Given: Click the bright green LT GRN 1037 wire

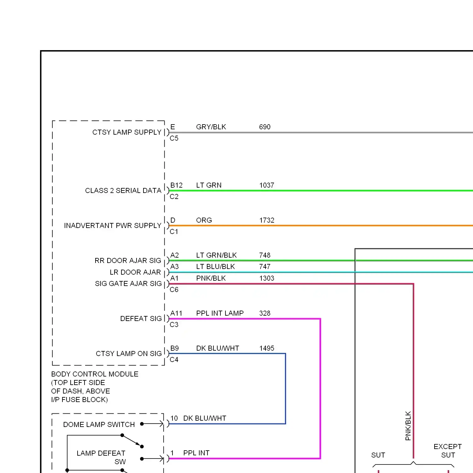Looking at the screenshot, I should [321, 190].
